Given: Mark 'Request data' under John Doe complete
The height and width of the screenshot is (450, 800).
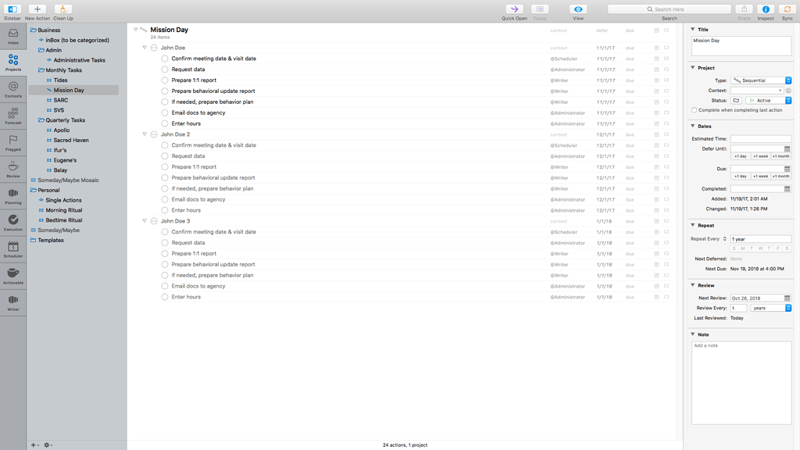Looking at the screenshot, I should pyautogui.click(x=165, y=70).
